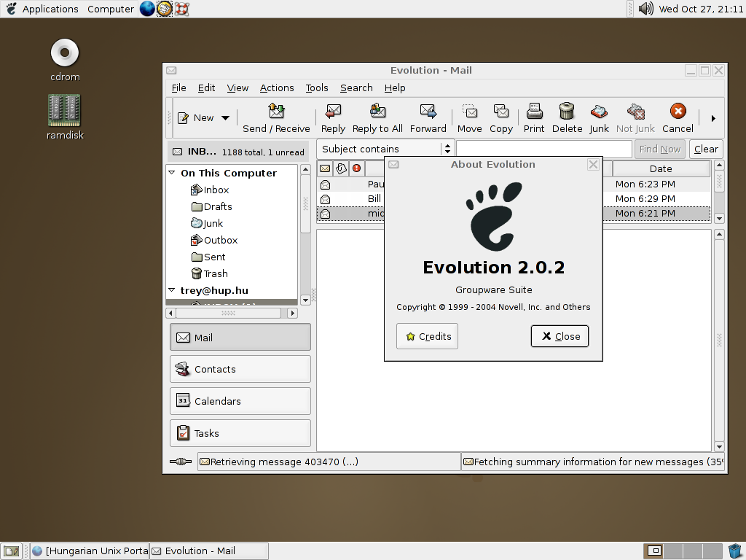Click the Print toolbar icon
746x560 pixels.
(x=534, y=111)
